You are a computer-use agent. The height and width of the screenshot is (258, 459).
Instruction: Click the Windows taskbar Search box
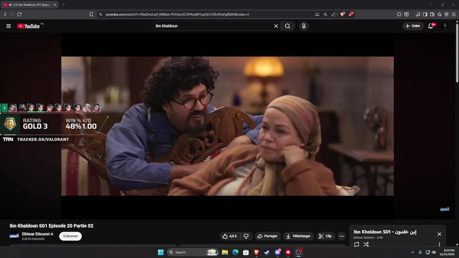(193, 252)
